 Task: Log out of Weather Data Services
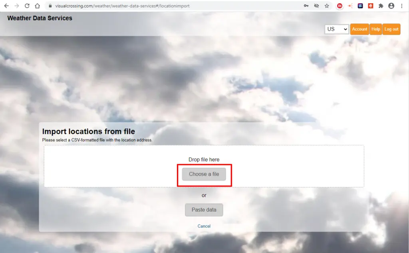(391, 29)
